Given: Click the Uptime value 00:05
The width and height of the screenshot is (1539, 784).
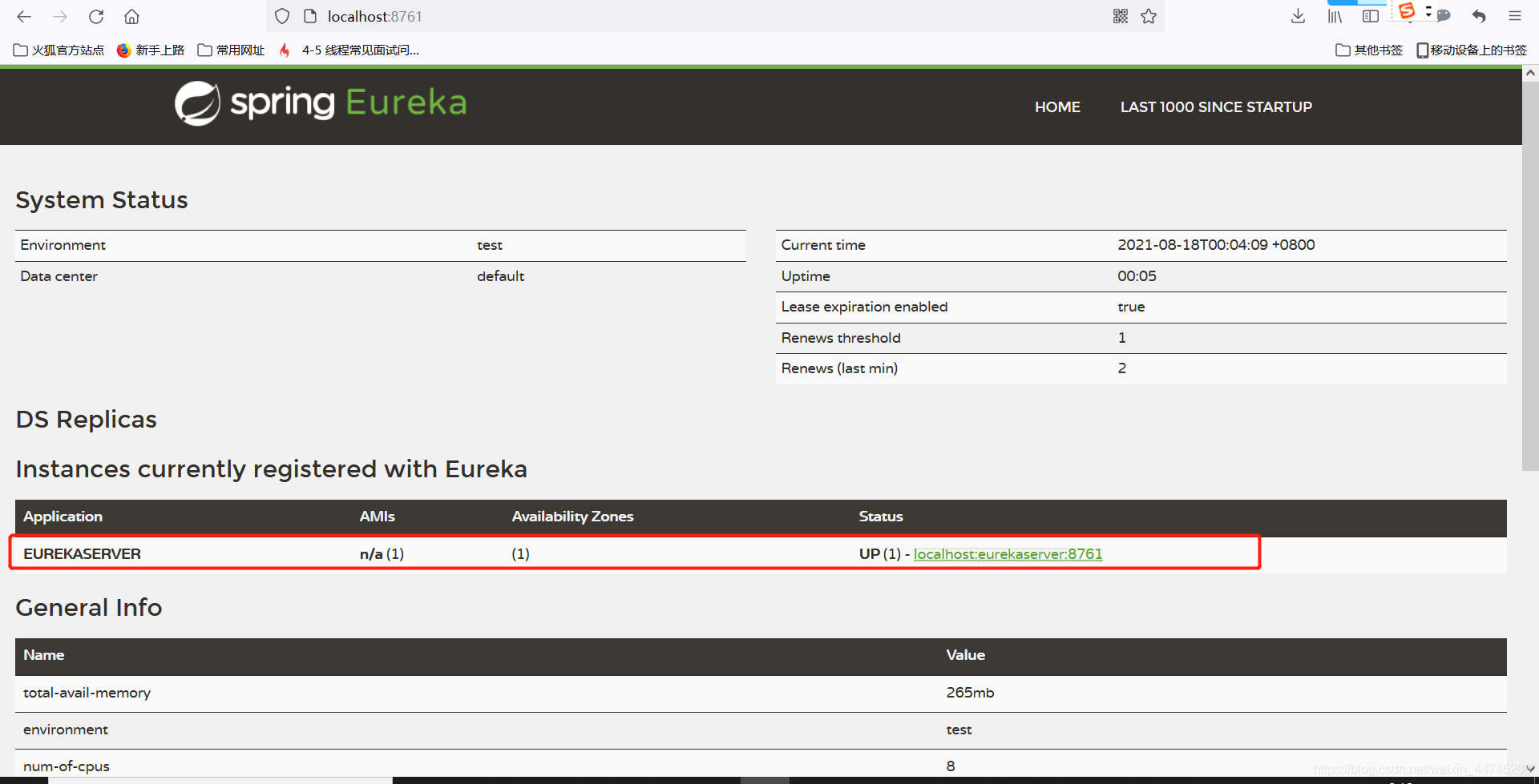Looking at the screenshot, I should [1137, 276].
